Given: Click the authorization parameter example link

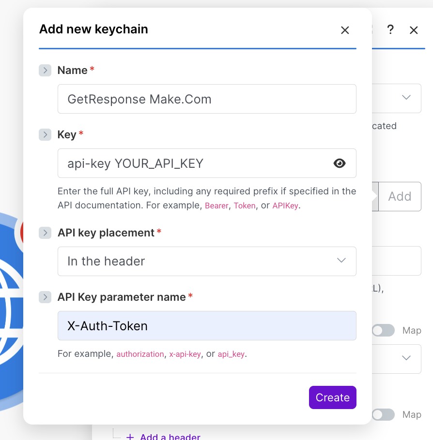Looking at the screenshot, I should point(140,354).
